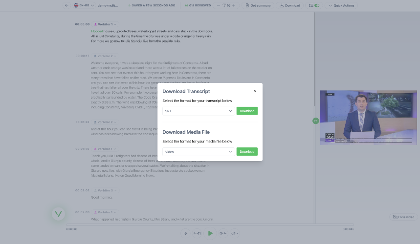Open the Video media format dropdown

pos(199,152)
